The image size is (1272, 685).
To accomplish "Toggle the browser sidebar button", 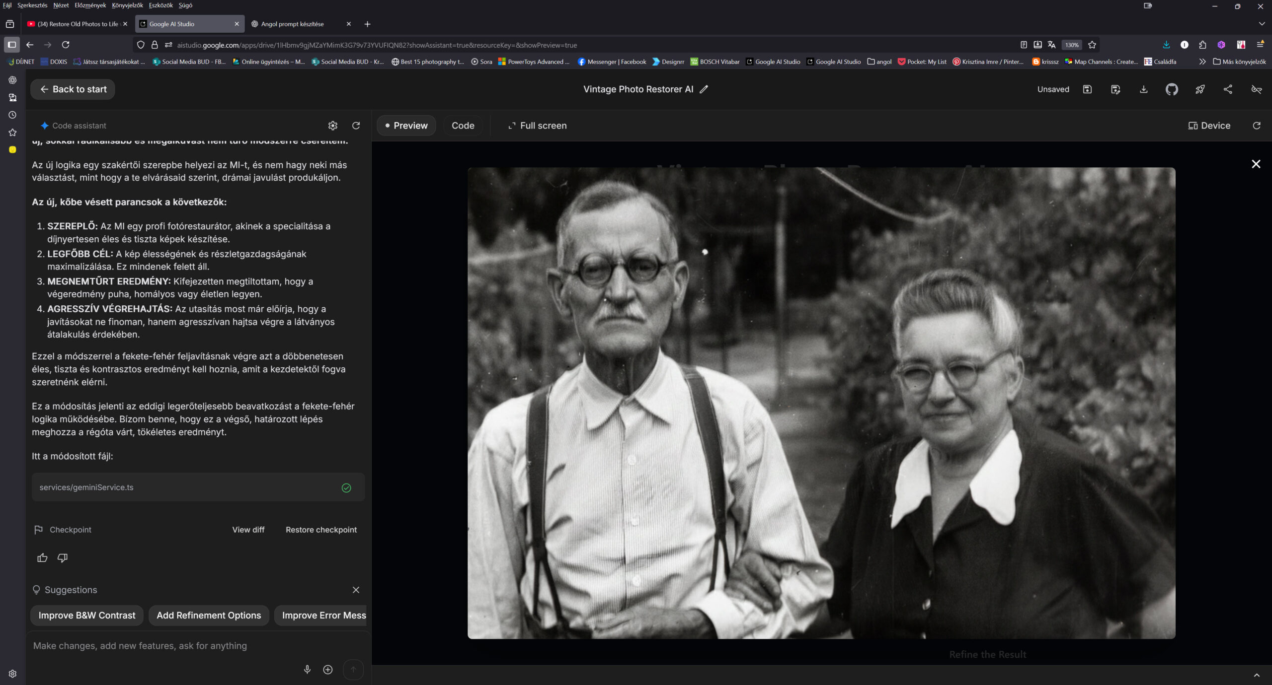I will tap(12, 45).
